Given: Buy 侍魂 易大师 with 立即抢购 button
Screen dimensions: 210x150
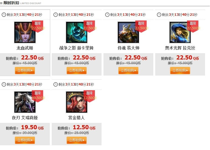Looking at the screenshot, I should 128,71.
